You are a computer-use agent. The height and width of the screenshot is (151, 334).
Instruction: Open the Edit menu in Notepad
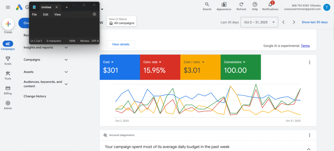point(46,14)
